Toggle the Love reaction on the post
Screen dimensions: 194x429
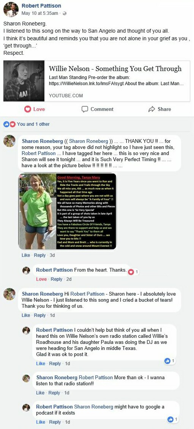(x=35, y=109)
